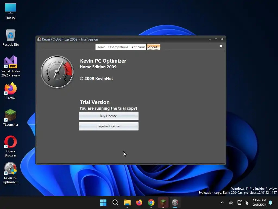Click the cloud sync tray icon
The image size is (278, 209).
[x=231, y=202]
